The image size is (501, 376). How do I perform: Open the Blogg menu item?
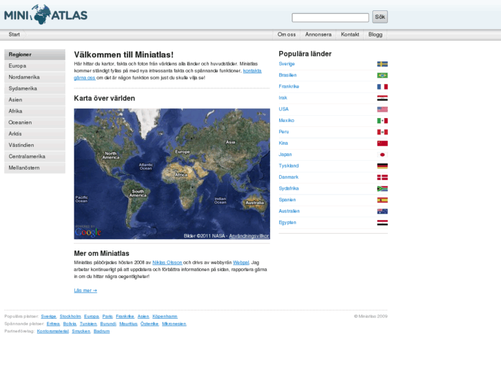tap(375, 34)
